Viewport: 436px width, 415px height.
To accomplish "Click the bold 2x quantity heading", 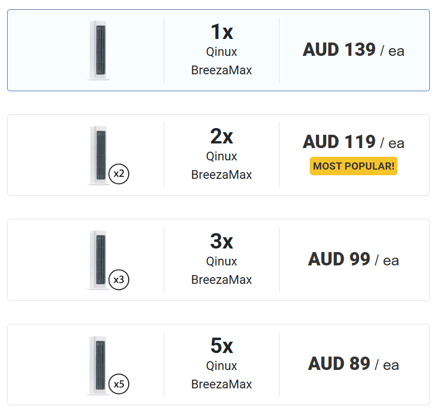I will [x=222, y=137].
